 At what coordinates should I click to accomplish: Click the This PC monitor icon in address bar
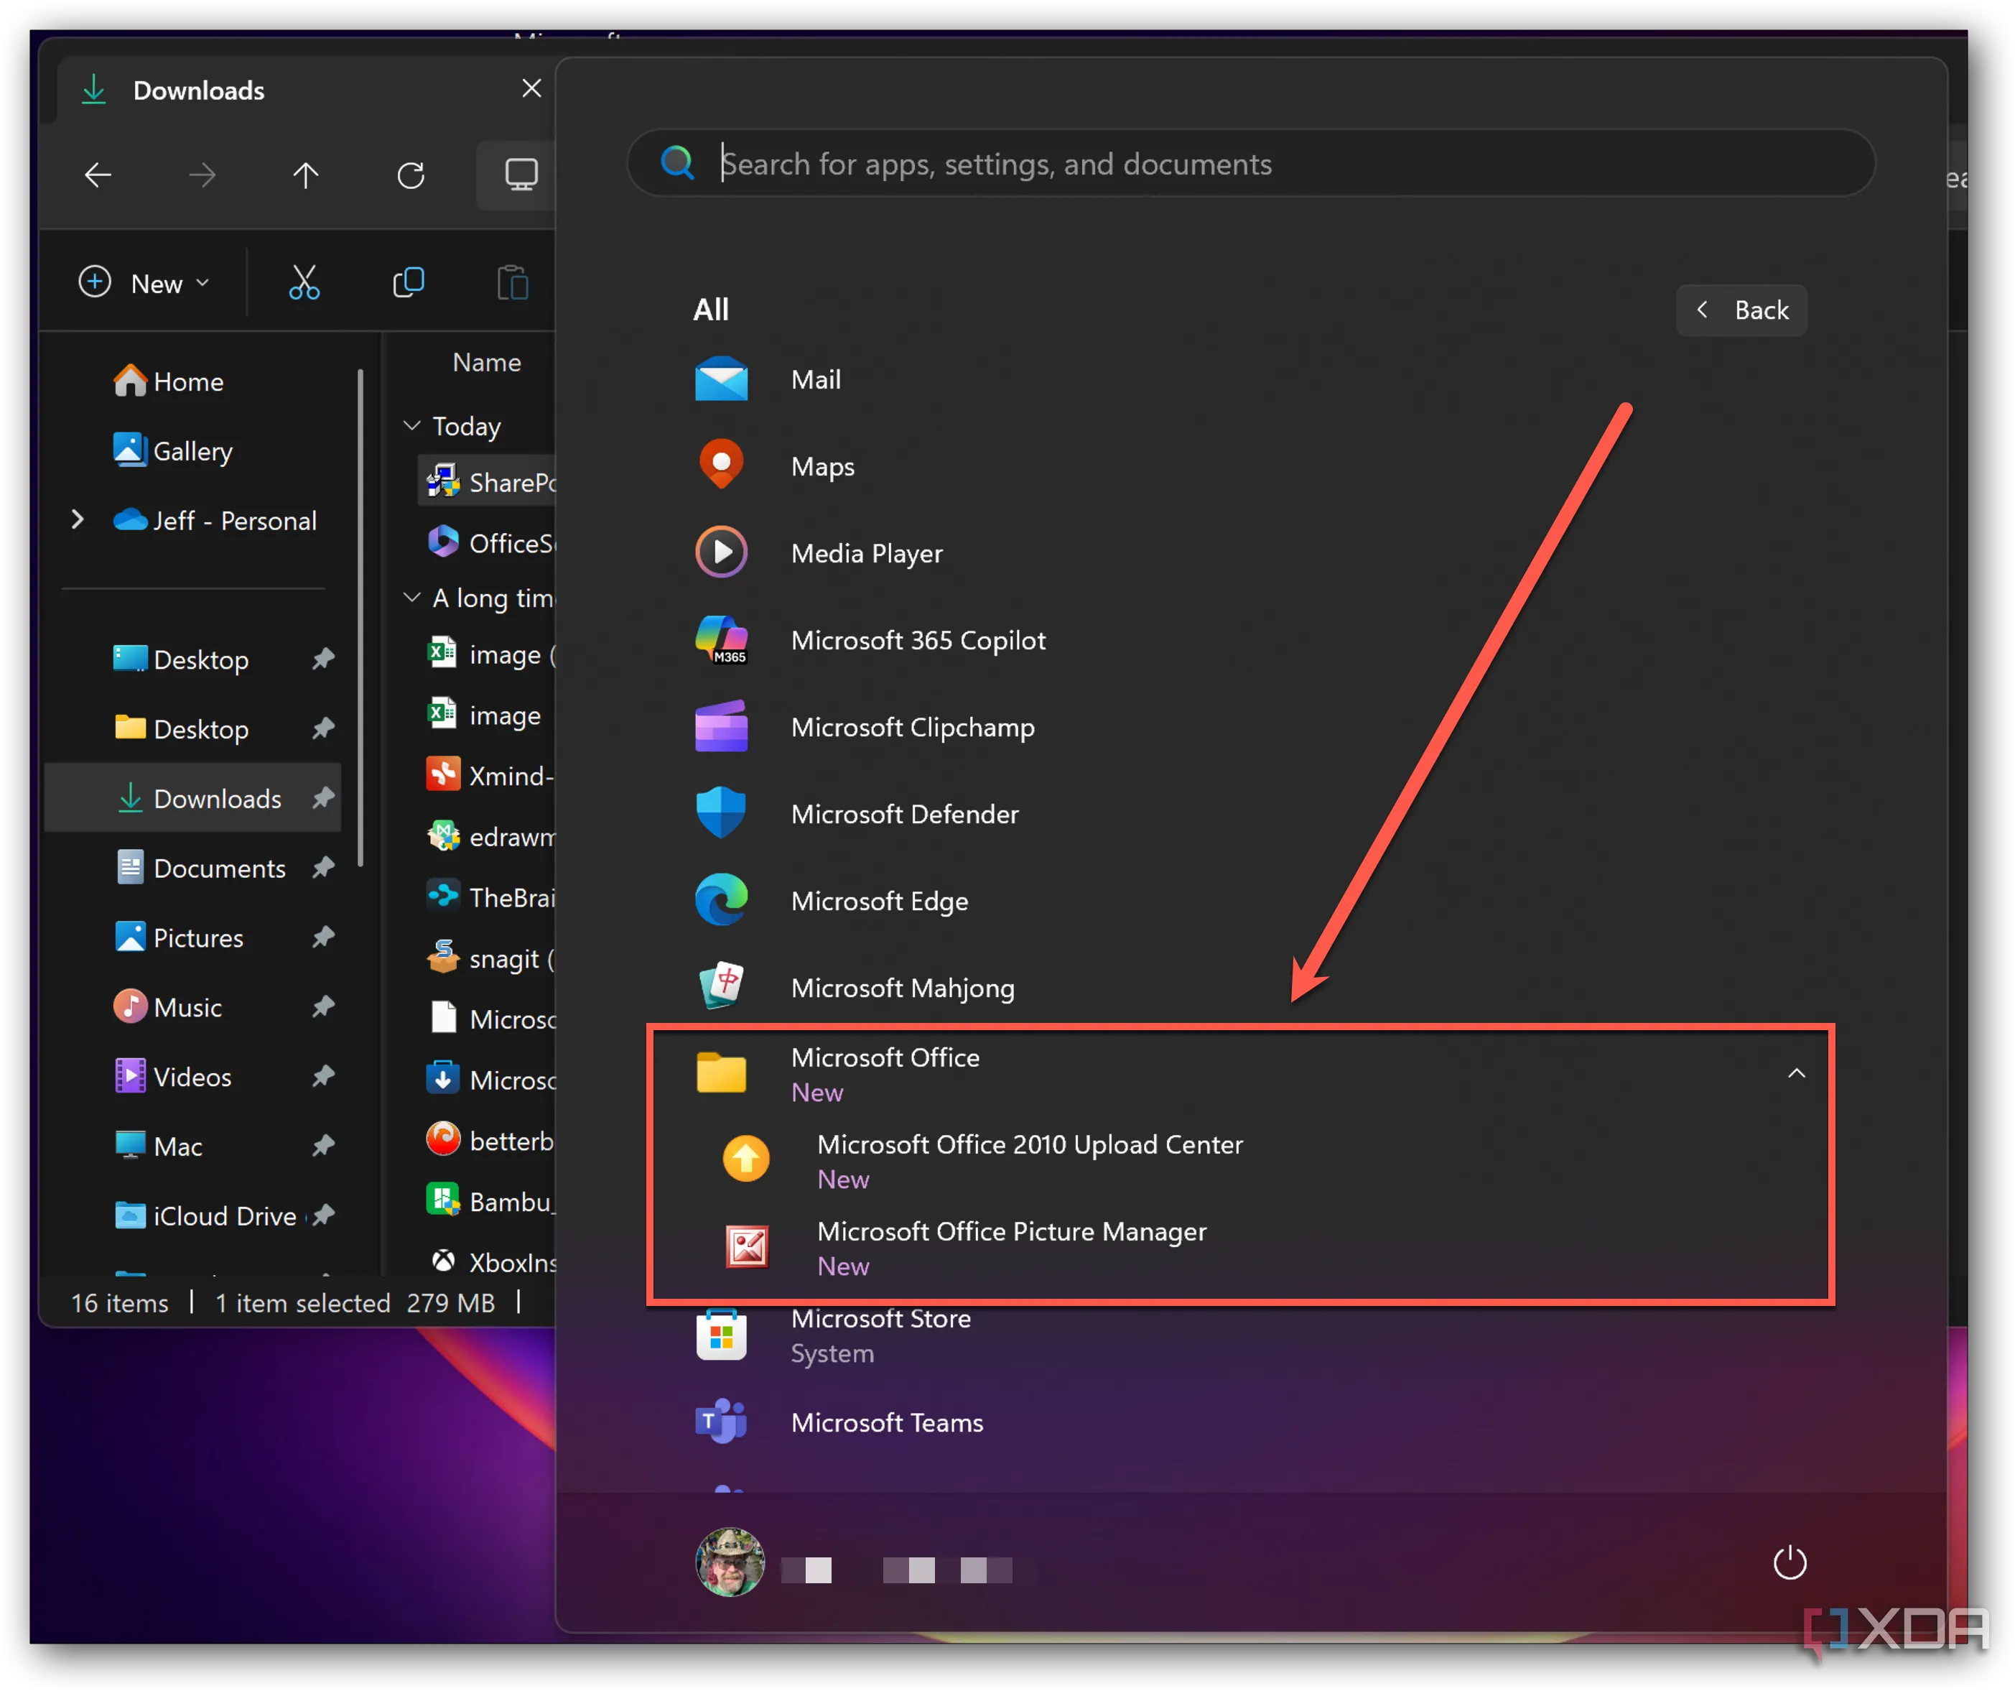pos(520,175)
